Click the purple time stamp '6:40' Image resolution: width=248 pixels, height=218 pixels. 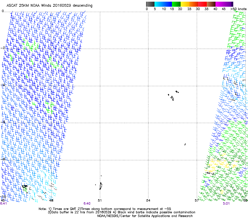[x=87, y=204]
